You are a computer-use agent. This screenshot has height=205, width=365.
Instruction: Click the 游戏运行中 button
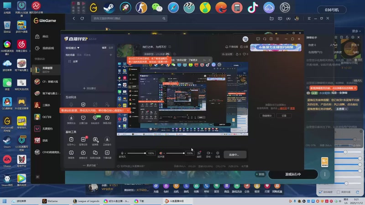coord(293,174)
